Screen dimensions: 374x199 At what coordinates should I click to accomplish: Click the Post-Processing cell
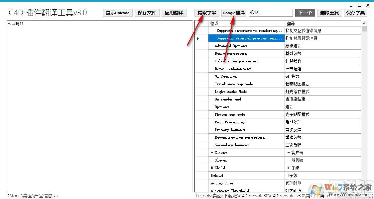coord(246,122)
